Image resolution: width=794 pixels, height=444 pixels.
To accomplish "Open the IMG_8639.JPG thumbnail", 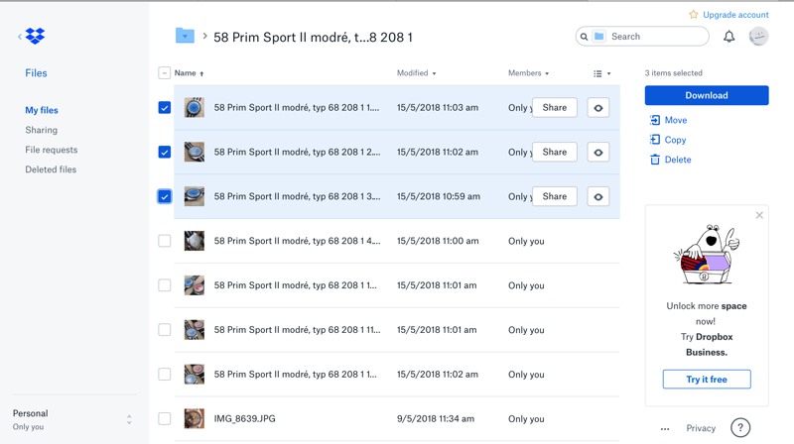I will point(194,418).
